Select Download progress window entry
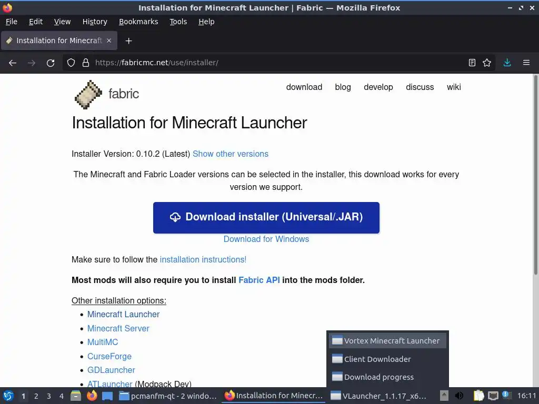 (x=387, y=377)
